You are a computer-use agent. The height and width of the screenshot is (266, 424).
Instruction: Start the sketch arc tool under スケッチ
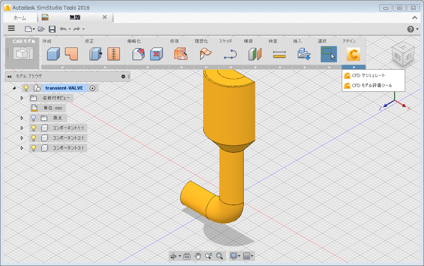tap(230, 54)
